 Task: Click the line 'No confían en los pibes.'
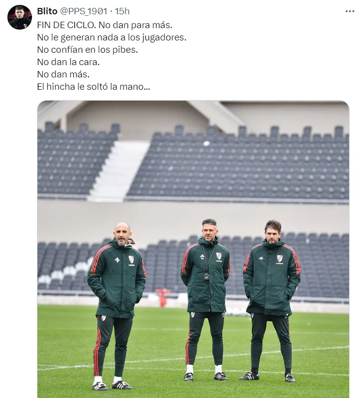pos(88,49)
